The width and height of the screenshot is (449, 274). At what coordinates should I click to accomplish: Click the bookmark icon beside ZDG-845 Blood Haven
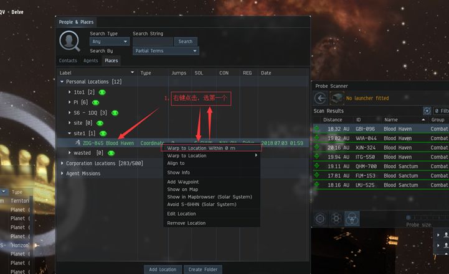(78, 142)
